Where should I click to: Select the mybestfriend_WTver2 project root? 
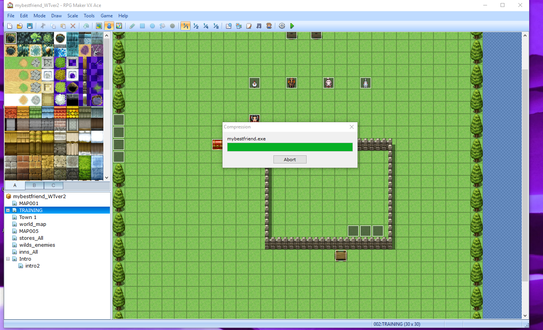pos(39,196)
